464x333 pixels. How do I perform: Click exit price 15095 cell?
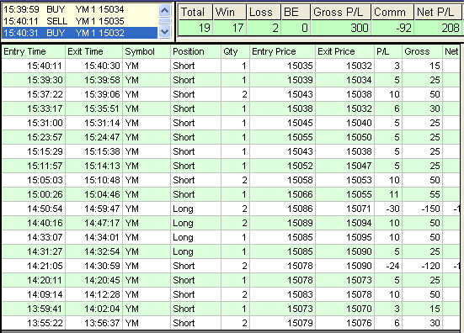point(344,237)
